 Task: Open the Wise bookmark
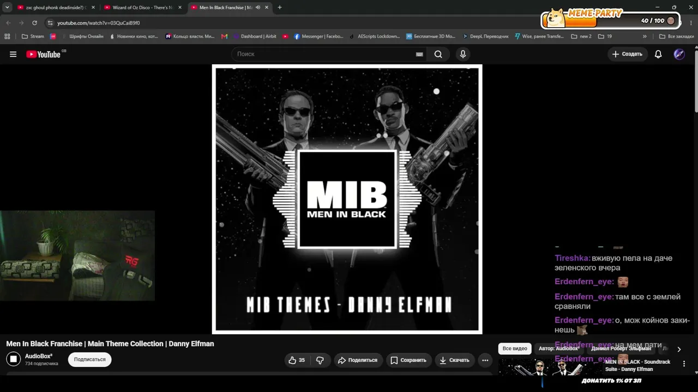pos(539,36)
